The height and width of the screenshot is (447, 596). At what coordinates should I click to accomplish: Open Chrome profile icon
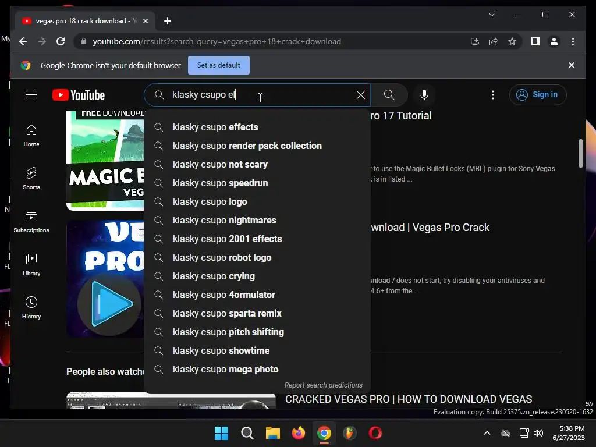point(554,41)
